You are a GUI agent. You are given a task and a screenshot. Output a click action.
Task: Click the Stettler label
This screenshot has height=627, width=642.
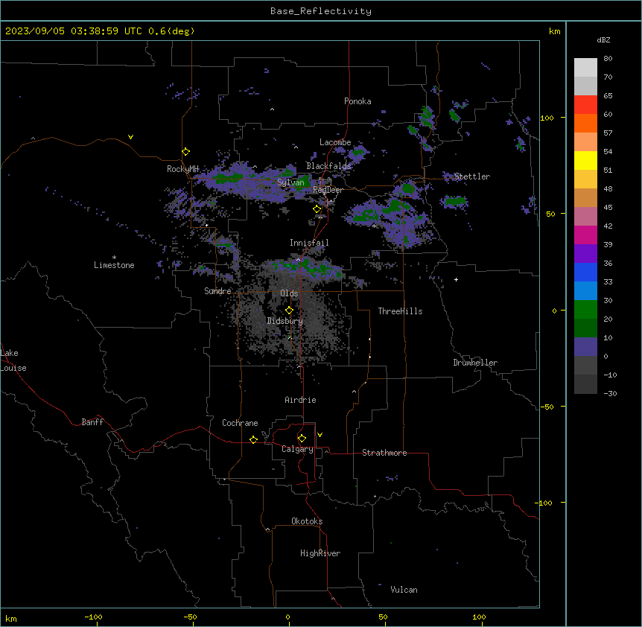tap(472, 176)
